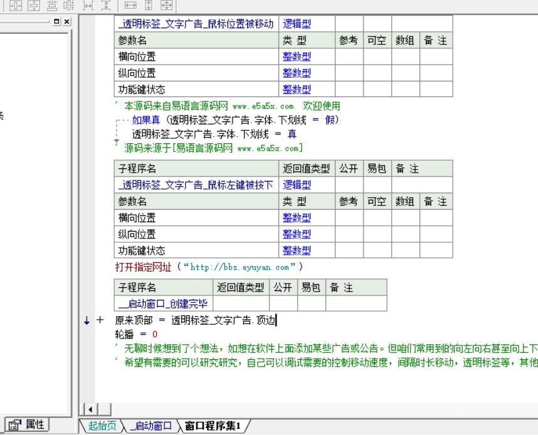Screen dimensions: 538x435
Task: Click the 如果真 condition line
Action: pos(236,120)
